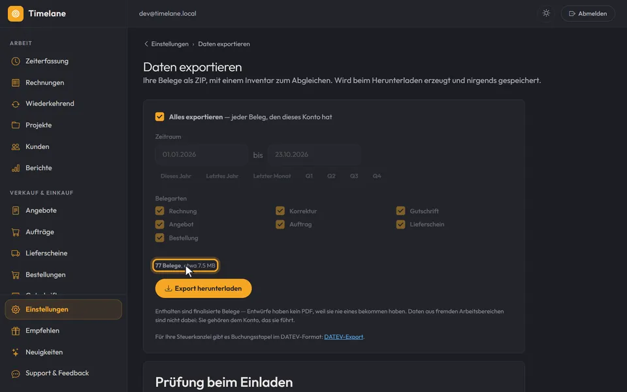The height and width of the screenshot is (392, 627).
Task: Select the Q2 quarter preset
Action: pos(332,176)
